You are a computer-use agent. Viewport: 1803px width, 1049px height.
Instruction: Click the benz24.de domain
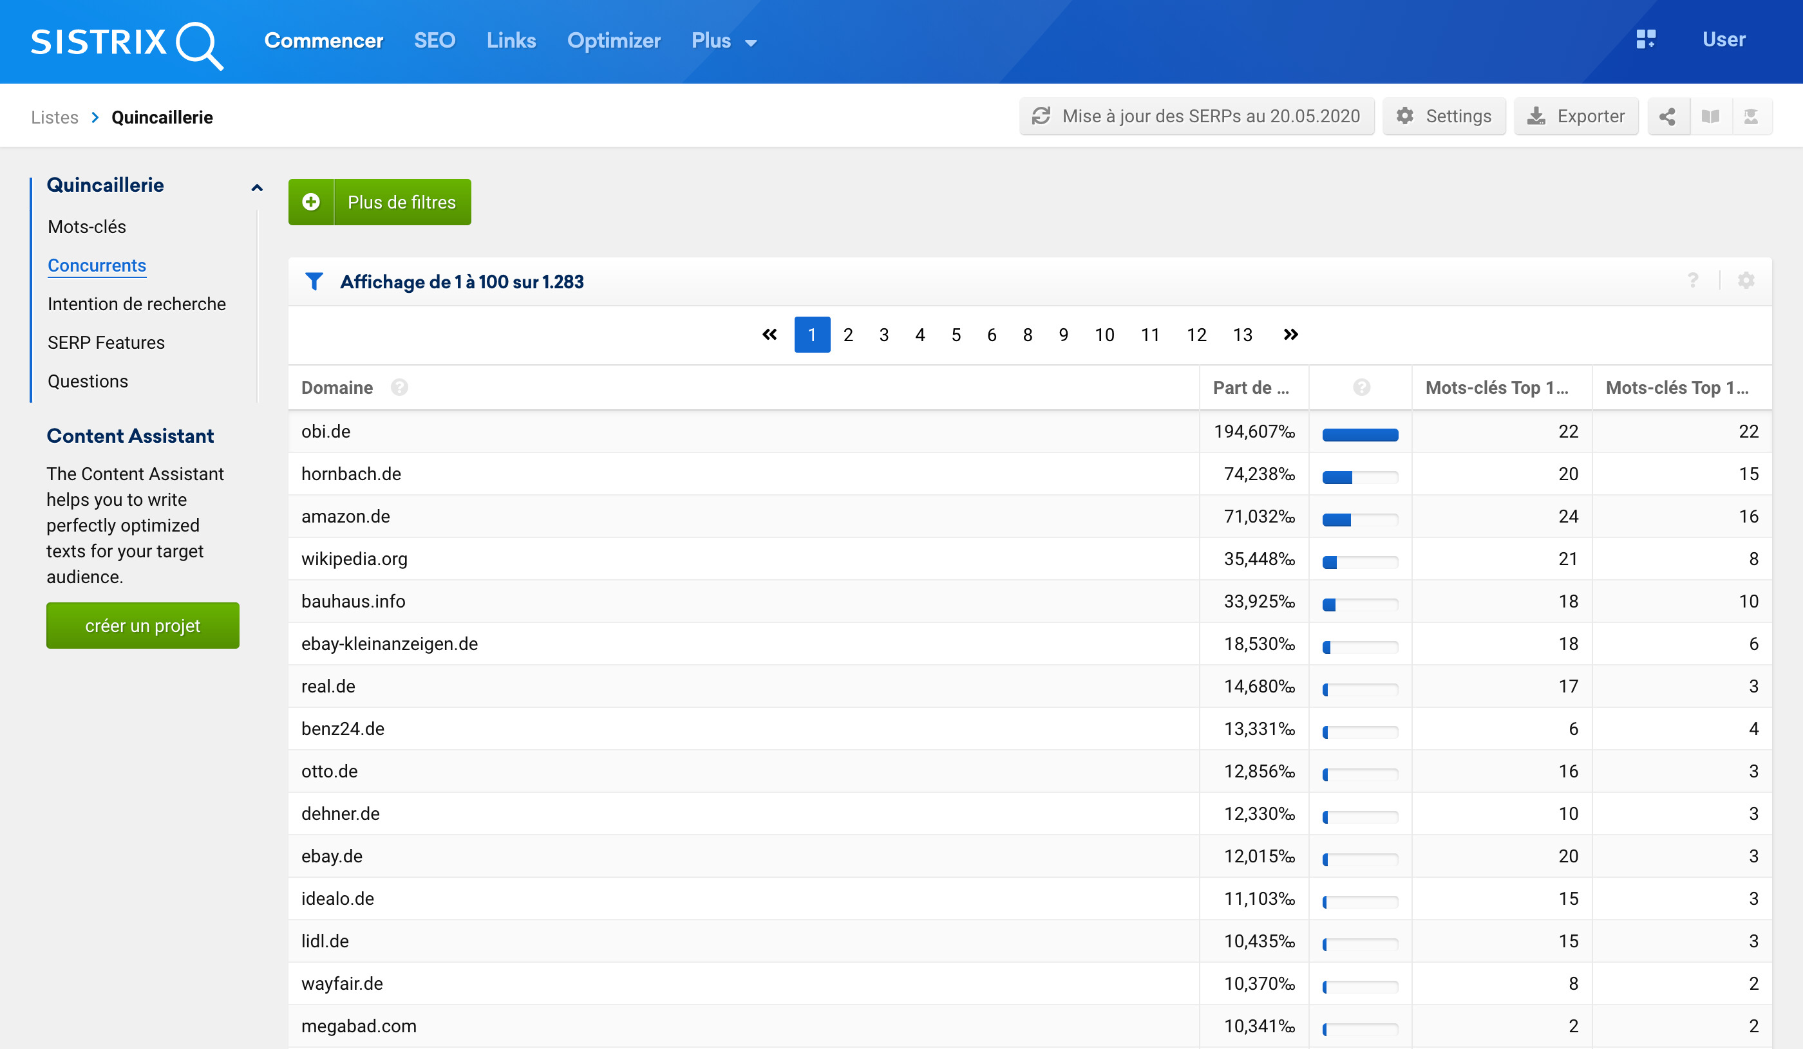[x=343, y=729]
